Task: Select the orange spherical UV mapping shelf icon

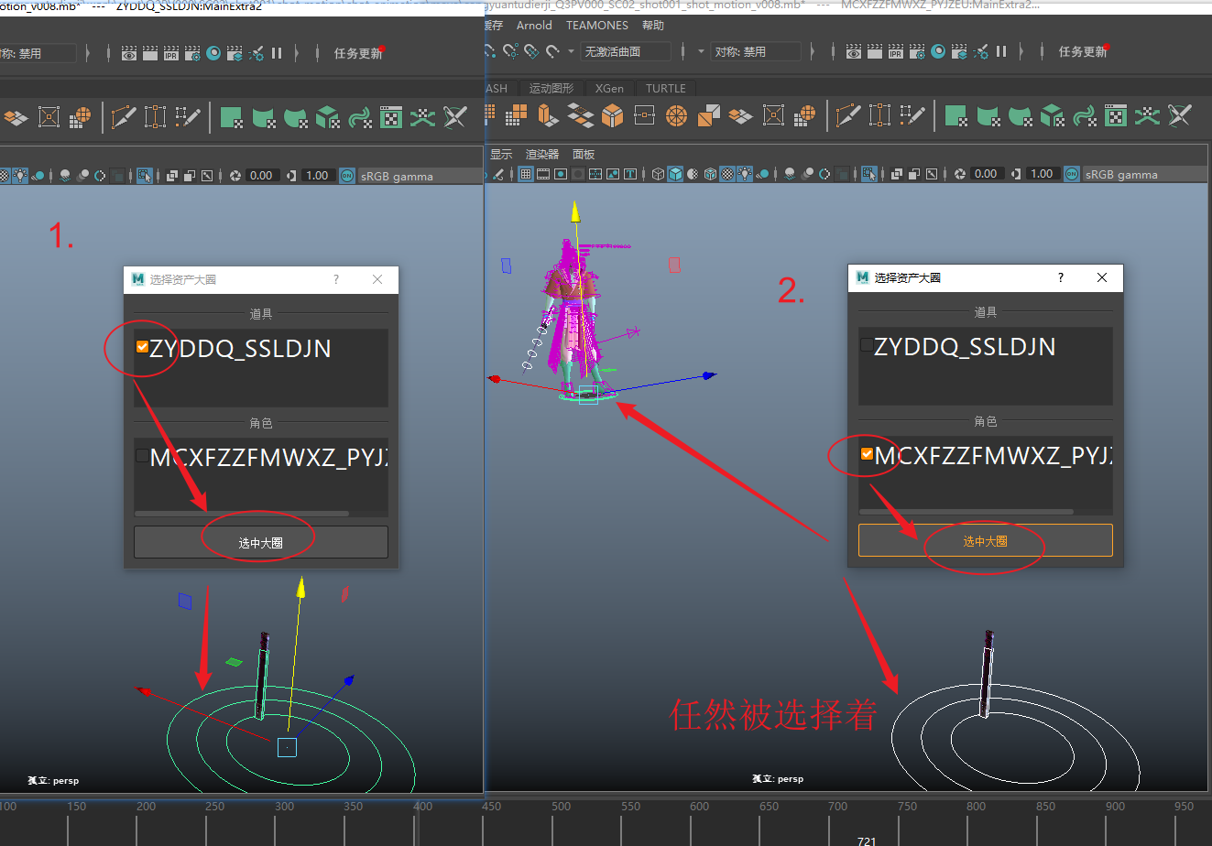Action: (676, 116)
